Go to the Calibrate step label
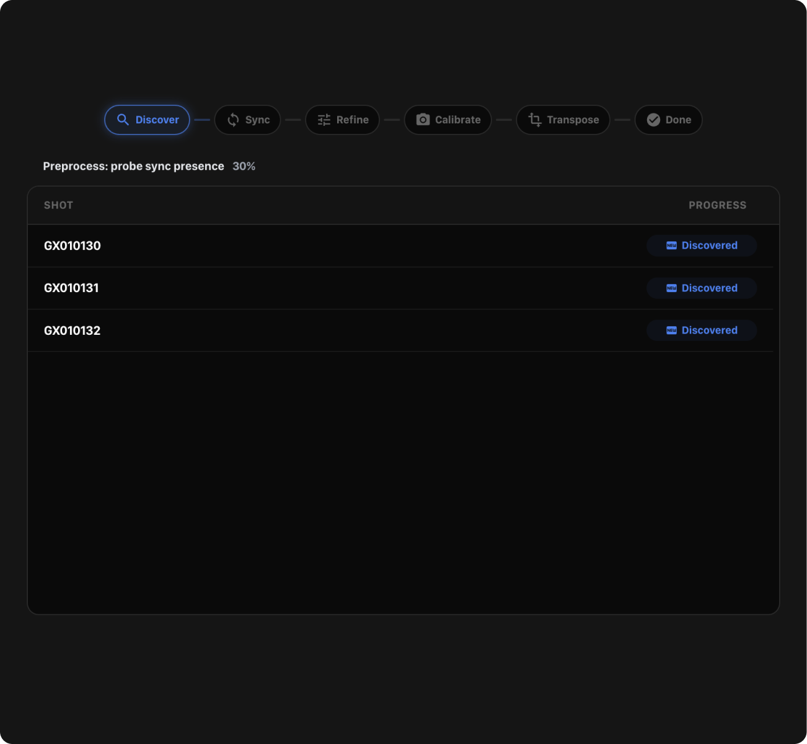The height and width of the screenshot is (744, 807). [x=458, y=120]
